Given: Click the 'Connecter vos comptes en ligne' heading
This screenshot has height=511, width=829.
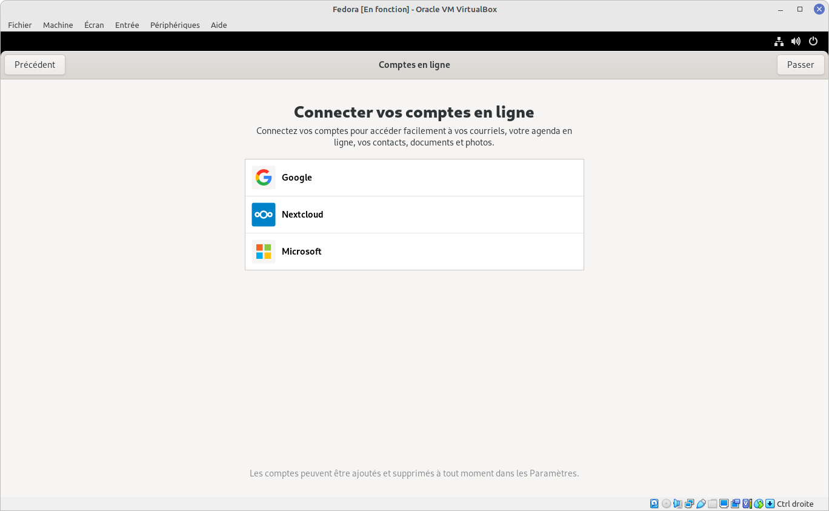Looking at the screenshot, I should coord(414,112).
